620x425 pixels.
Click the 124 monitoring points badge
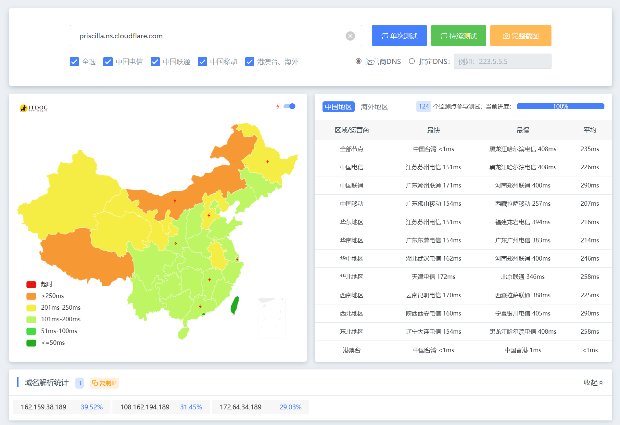click(424, 106)
